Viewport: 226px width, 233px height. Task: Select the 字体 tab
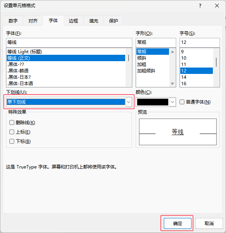click(53, 21)
